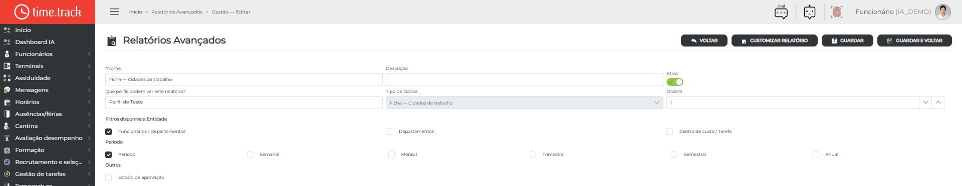Screen dimensions: 962x186
Task: Expand the Mensagens submenu chevron
Action: coord(89,90)
